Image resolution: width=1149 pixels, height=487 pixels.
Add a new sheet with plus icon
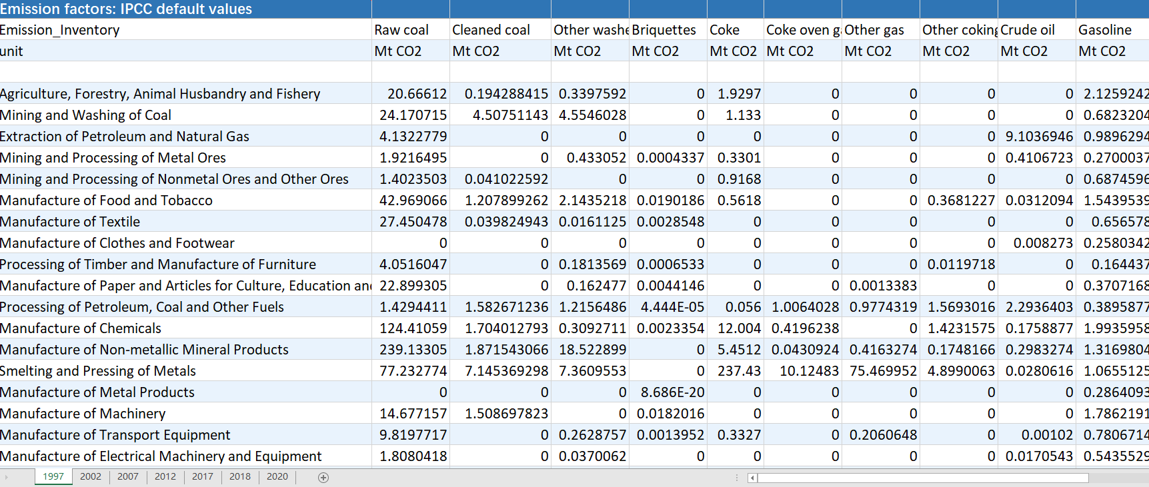[x=323, y=477]
